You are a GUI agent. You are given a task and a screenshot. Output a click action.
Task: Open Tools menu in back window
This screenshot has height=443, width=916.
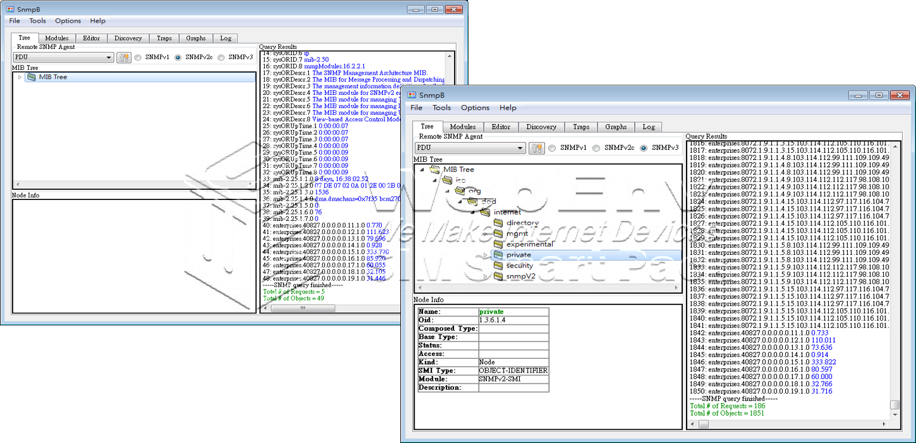coord(38,21)
